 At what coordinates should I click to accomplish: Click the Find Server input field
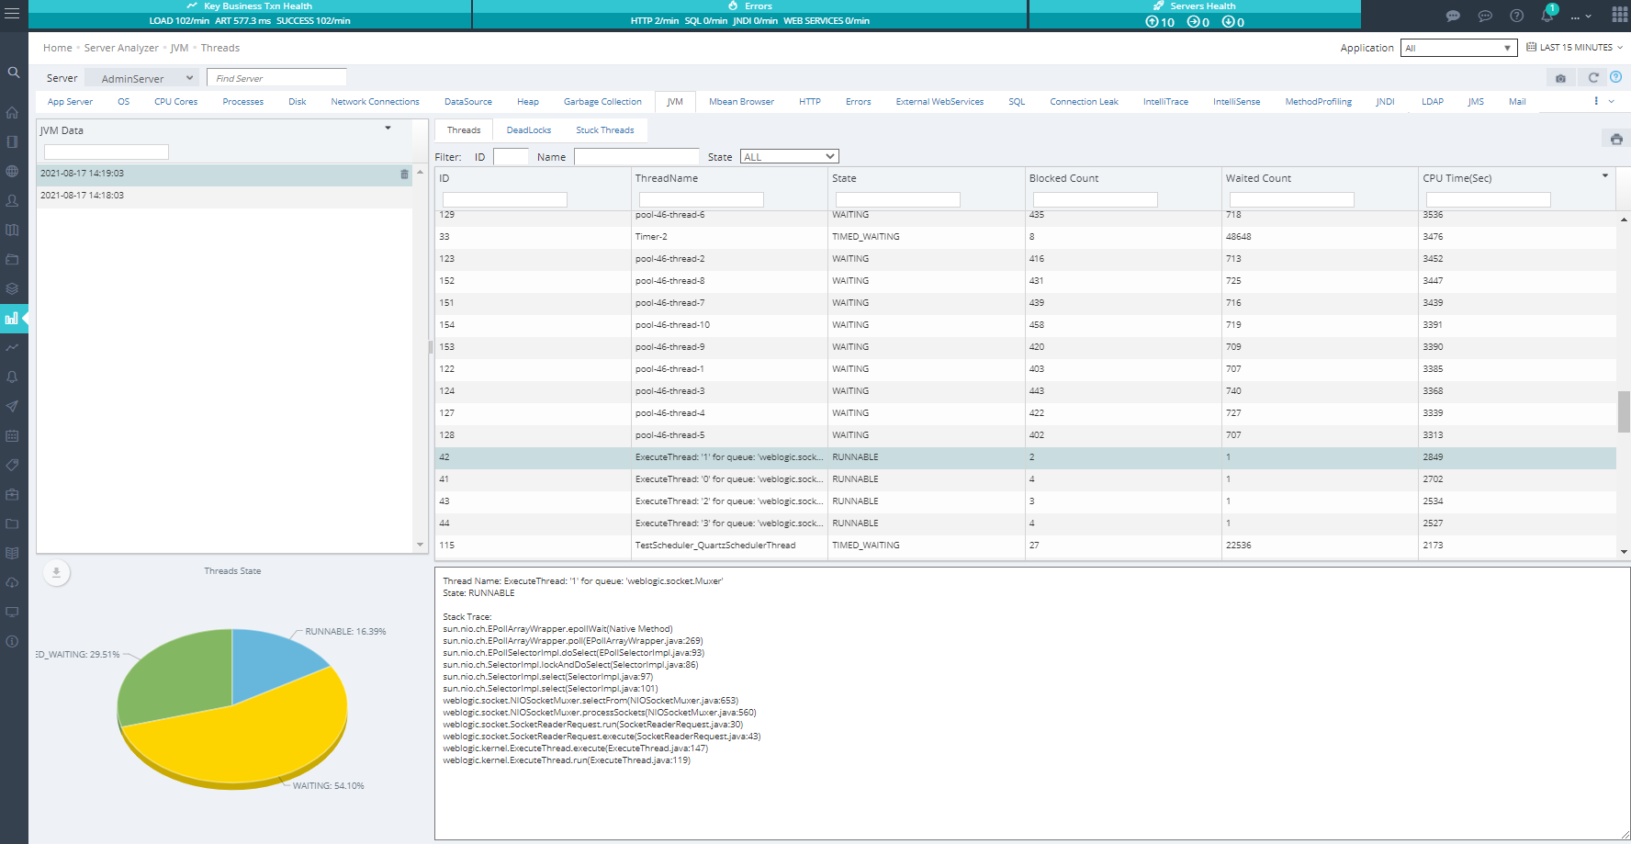[x=276, y=78]
